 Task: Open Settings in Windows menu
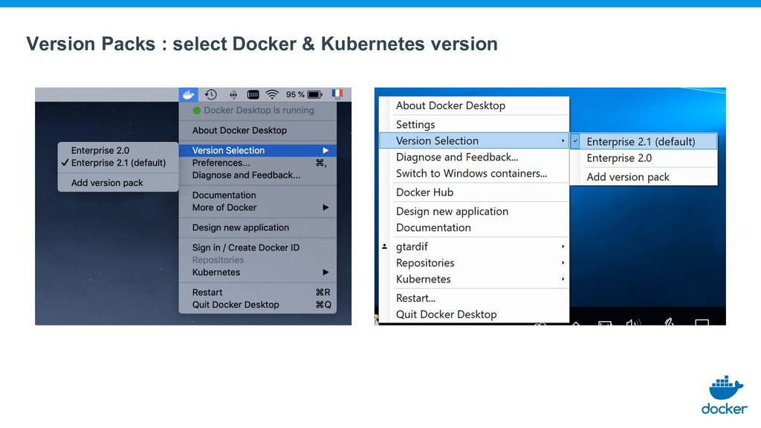[473, 124]
